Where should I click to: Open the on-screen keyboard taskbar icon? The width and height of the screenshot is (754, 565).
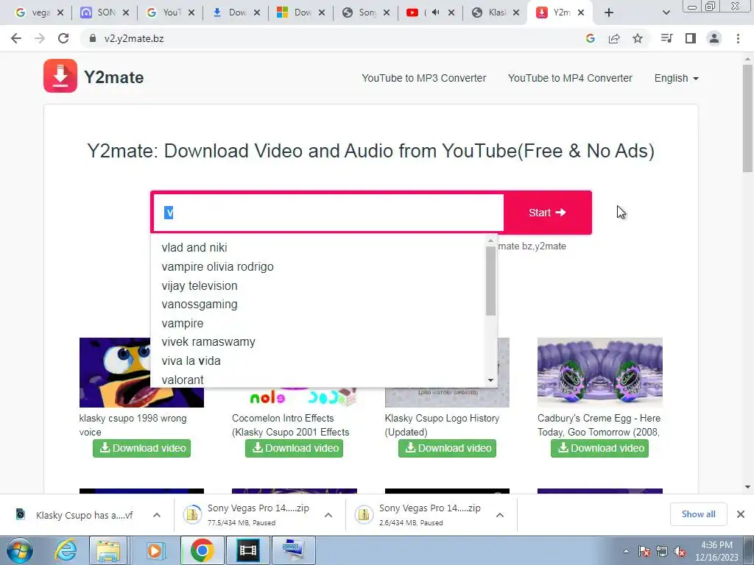(x=294, y=550)
